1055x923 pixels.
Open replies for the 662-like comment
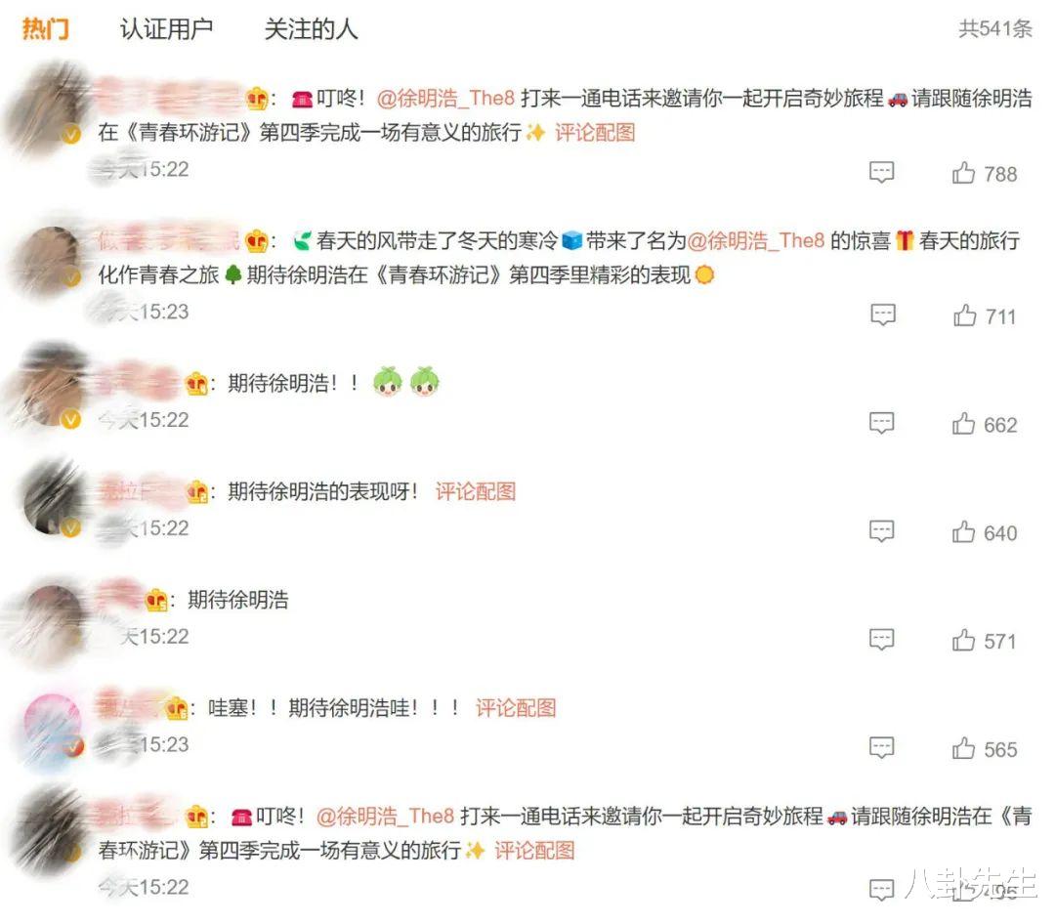point(881,424)
